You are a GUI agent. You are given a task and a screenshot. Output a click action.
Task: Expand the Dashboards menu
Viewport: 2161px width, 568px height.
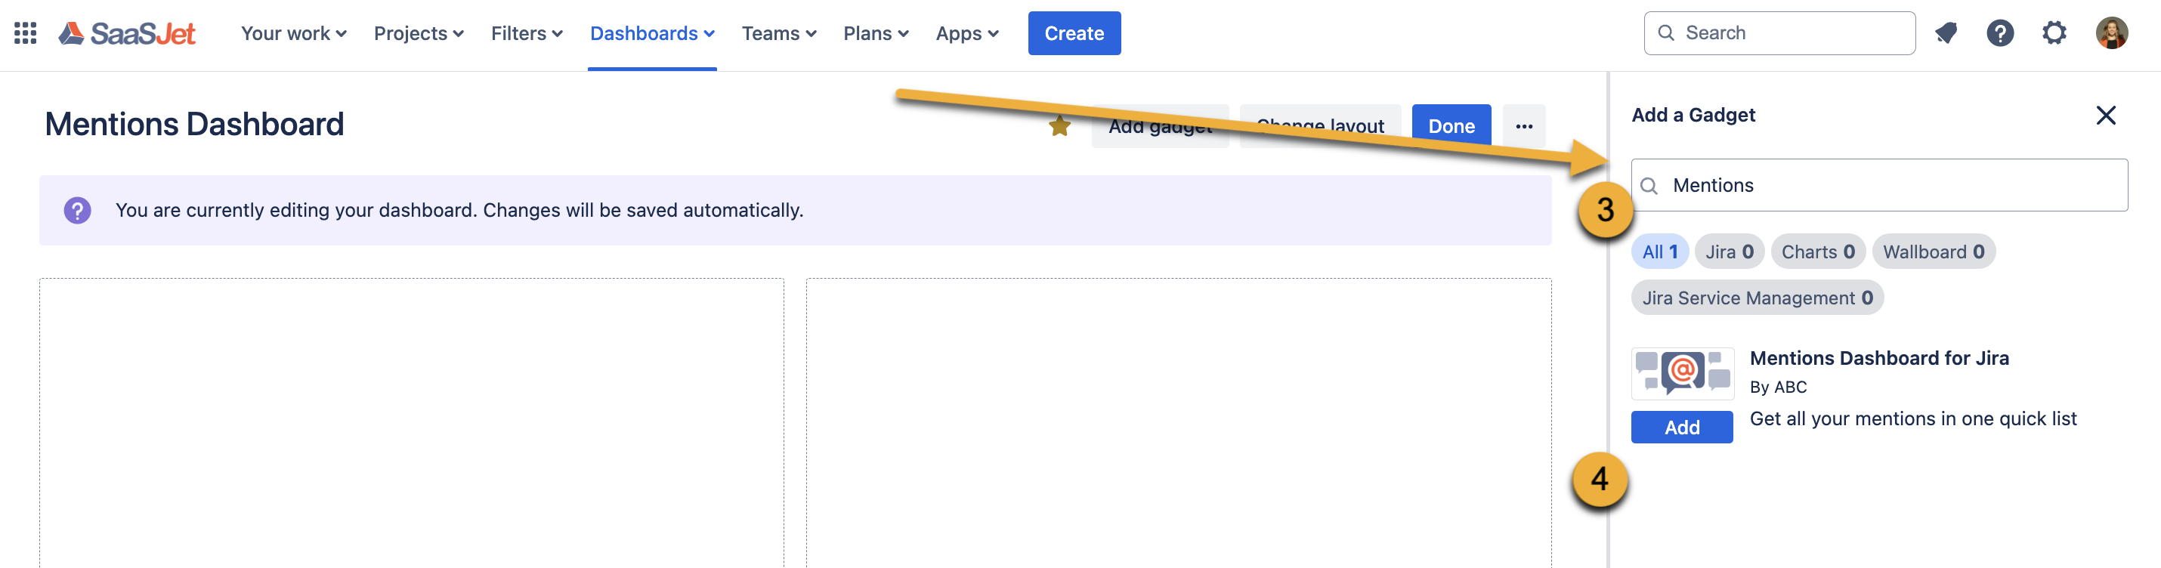pyautogui.click(x=652, y=32)
